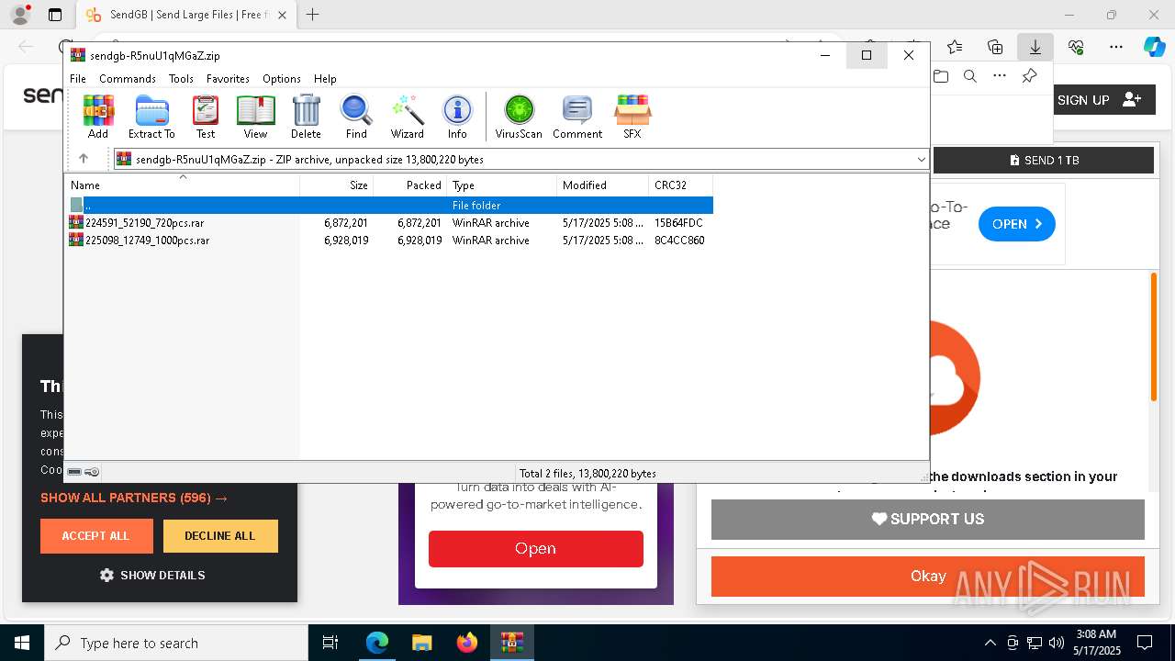Open Firefox from taskbar
This screenshot has height=661, width=1175.
click(467, 643)
